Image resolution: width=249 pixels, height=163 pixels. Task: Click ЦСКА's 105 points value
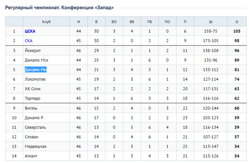(237, 31)
